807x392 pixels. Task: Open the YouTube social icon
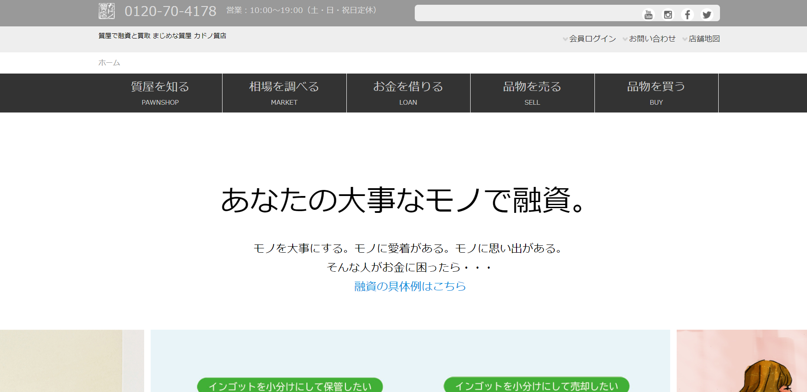point(649,15)
